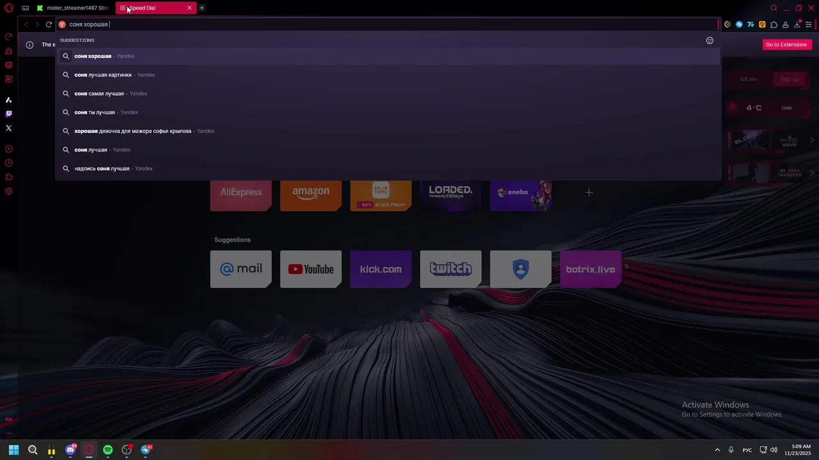Click the yellow circular extension icon in toolbar

[x=728, y=24]
